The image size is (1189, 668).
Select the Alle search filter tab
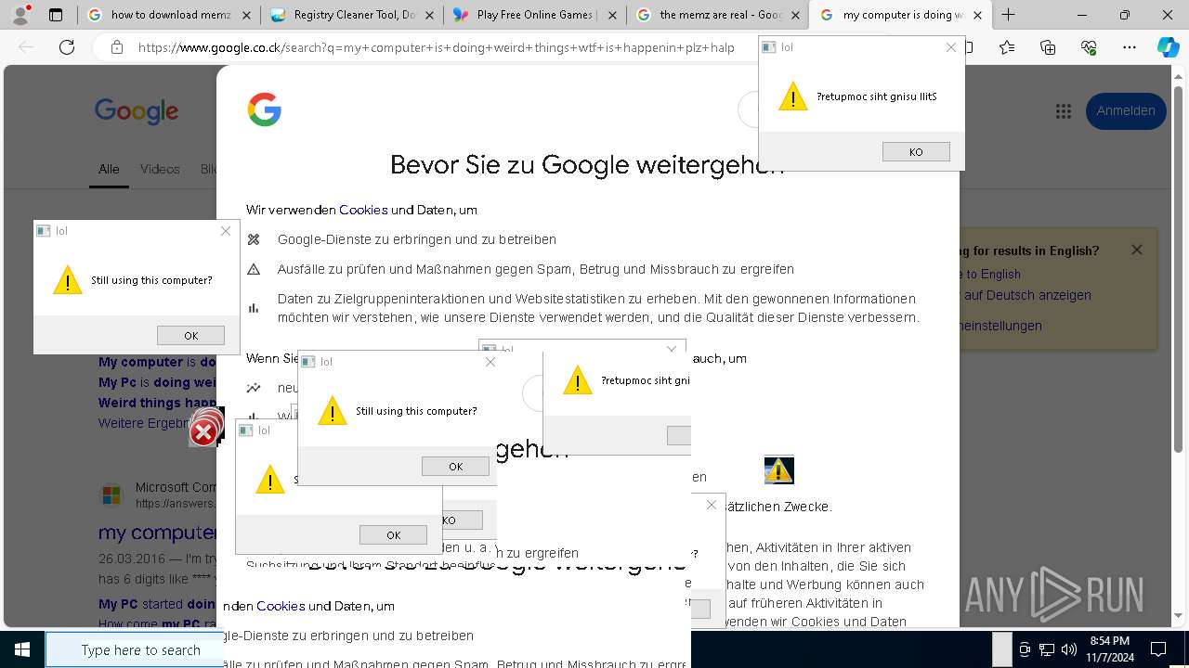click(109, 169)
